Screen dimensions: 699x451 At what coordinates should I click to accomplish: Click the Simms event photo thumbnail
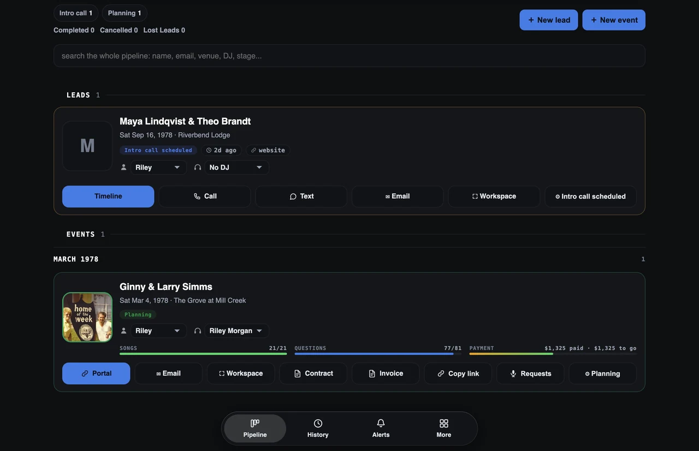(87, 317)
